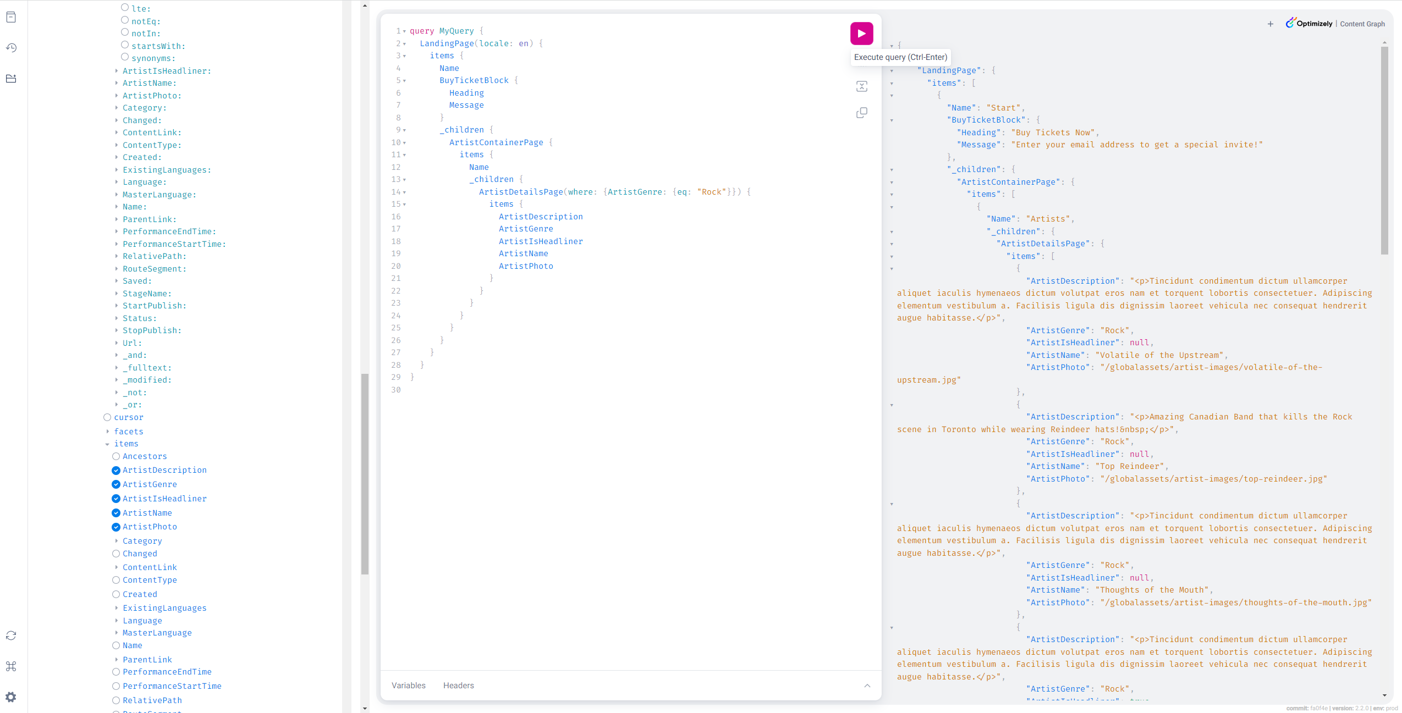Open the Headers tab

pos(458,686)
